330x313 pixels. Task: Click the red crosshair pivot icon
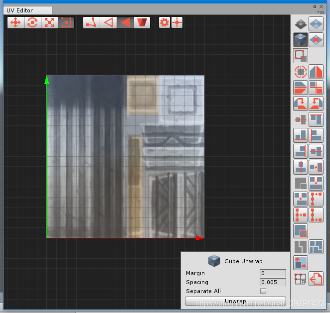177,22
